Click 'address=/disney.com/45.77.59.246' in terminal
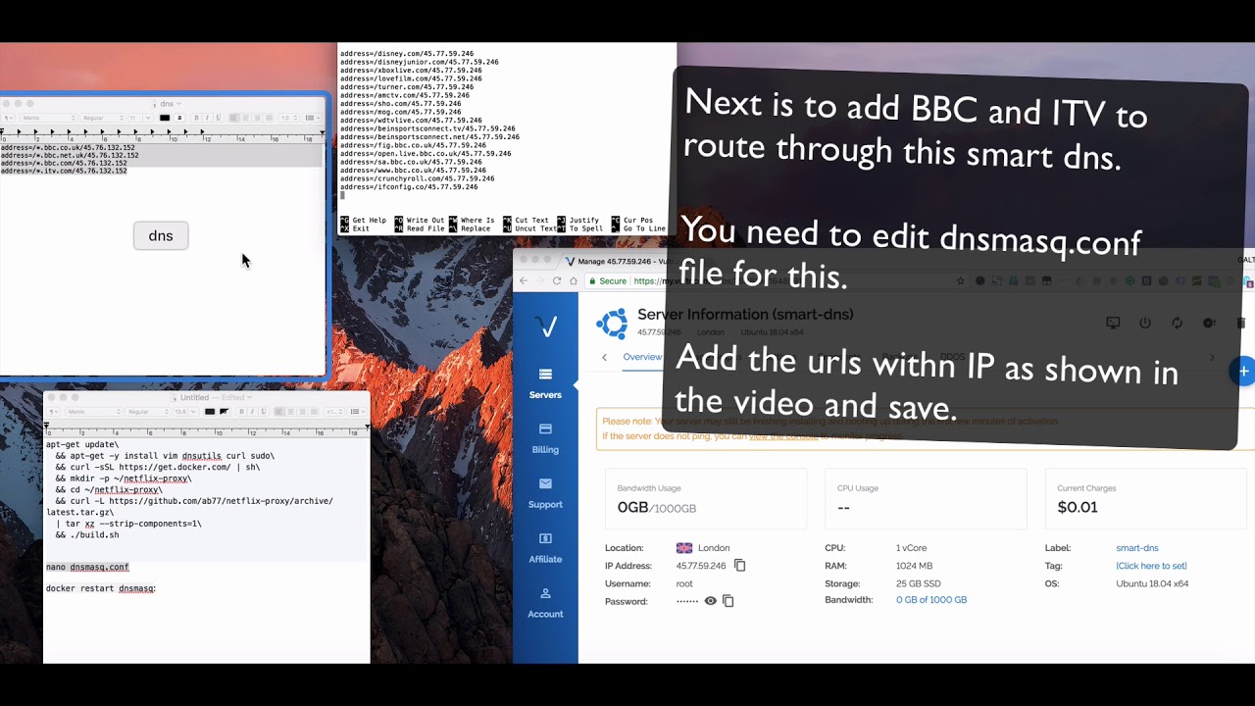The width and height of the screenshot is (1255, 706). [407, 53]
